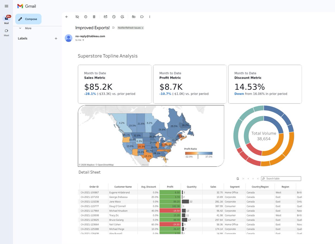Viewport: 335px width, 244px height.
Task: Click the Profit column header
Action: point(170,187)
